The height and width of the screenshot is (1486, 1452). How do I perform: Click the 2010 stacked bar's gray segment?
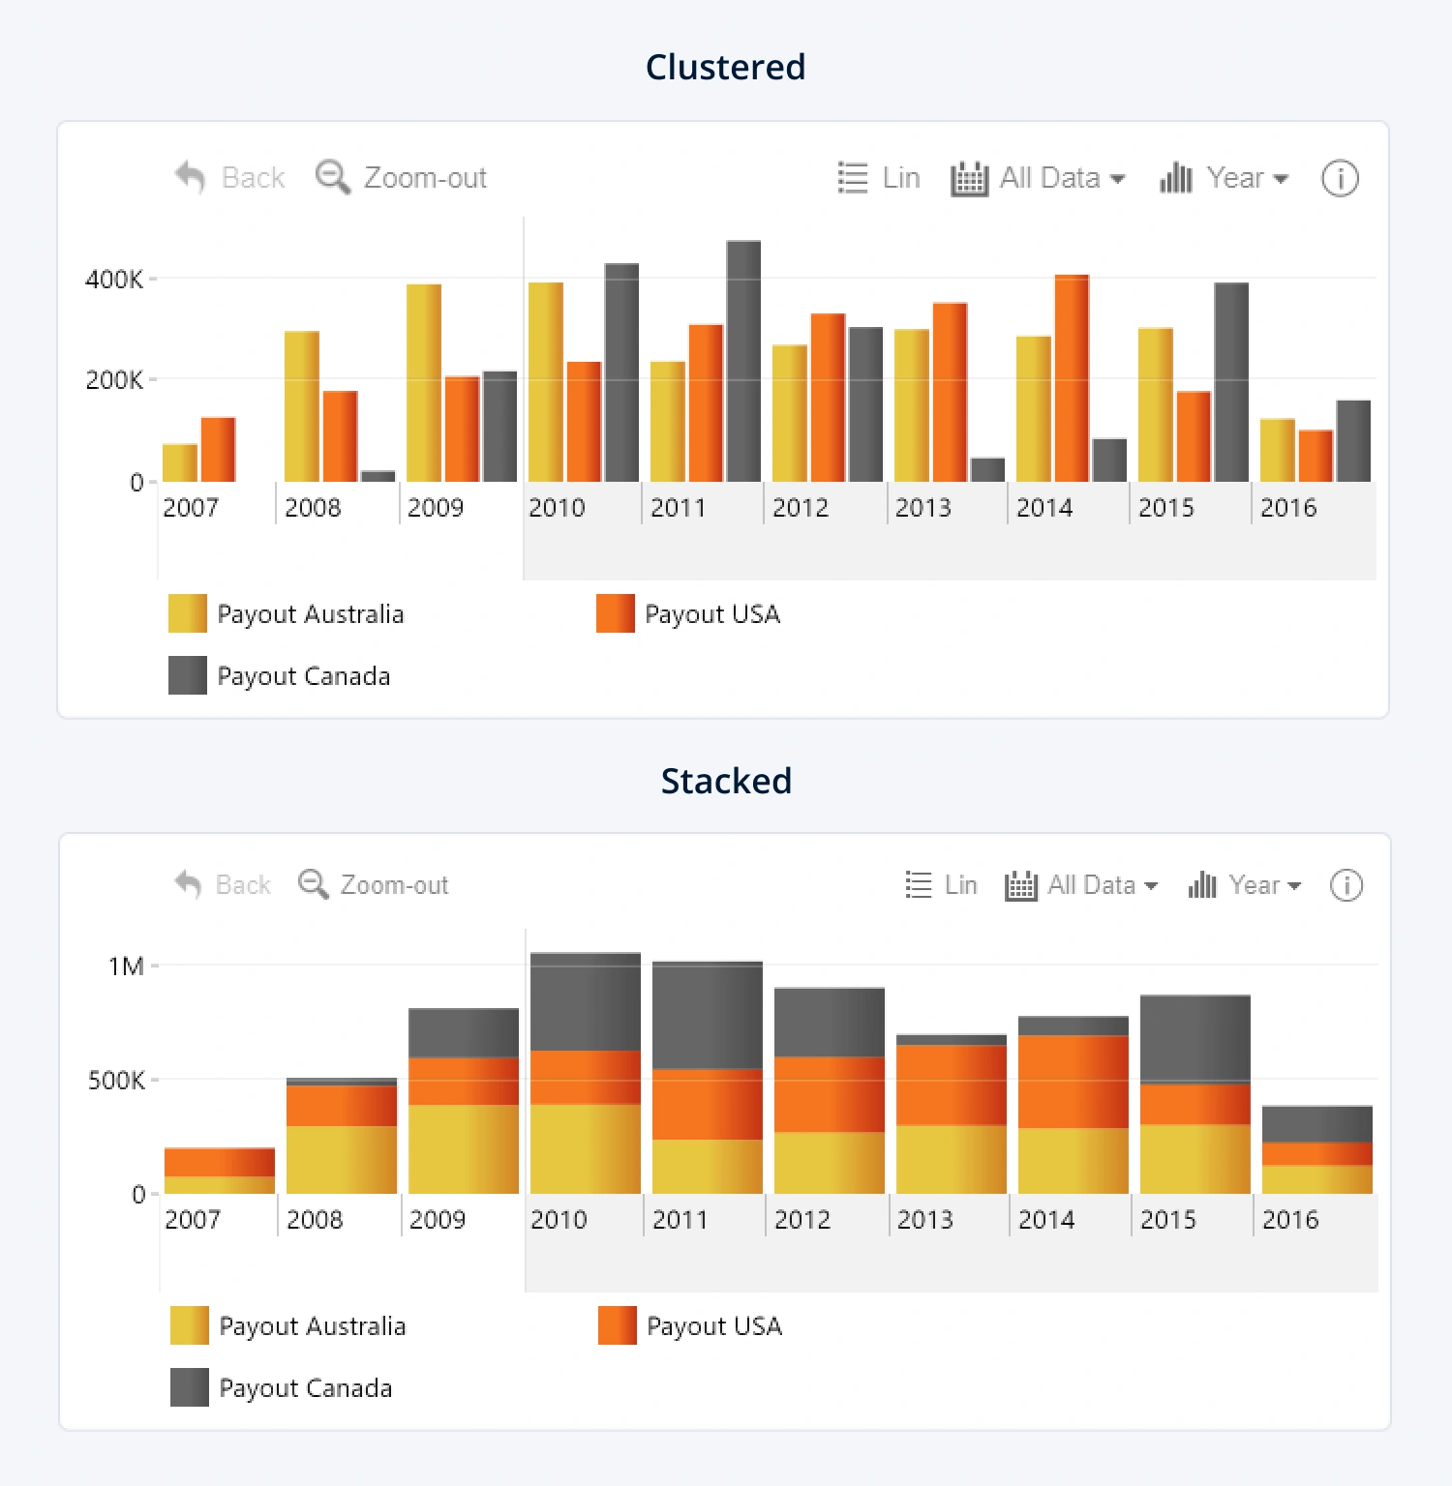click(585, 1001)
